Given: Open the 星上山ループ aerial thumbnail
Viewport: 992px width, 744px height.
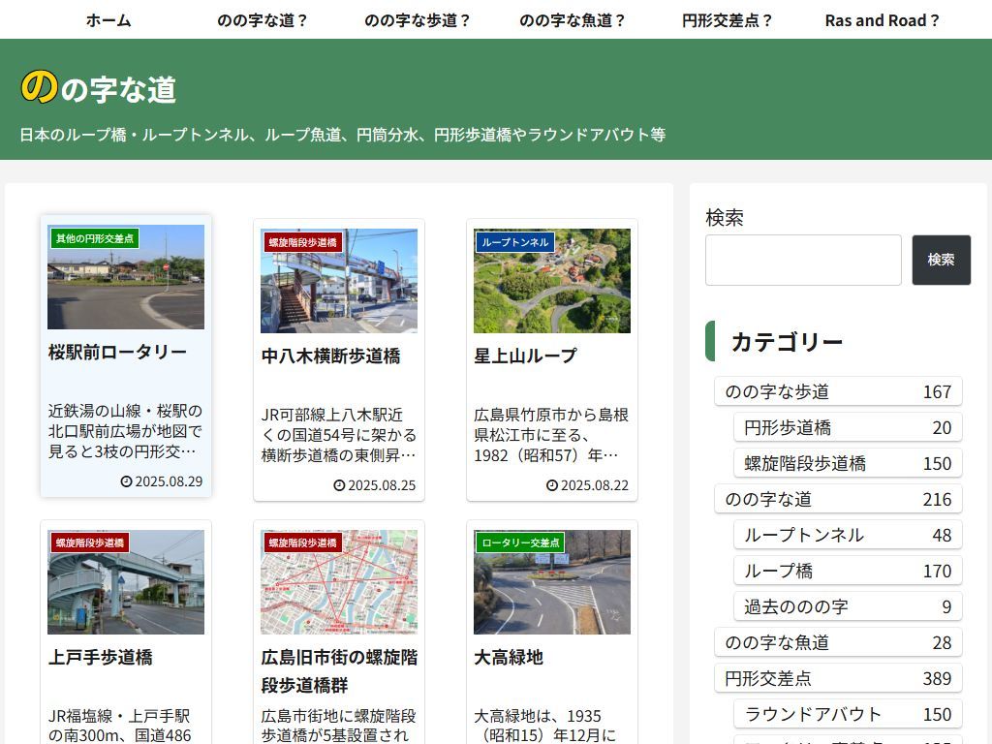Looking at the screenshot, I should pyautogui.click(x=552, y=282).
